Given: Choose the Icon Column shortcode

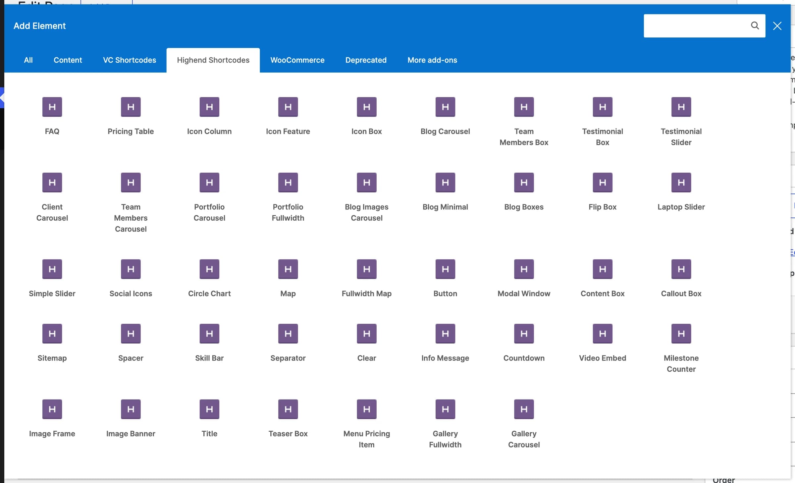Looking at the screenshot, I should [209, 116].
